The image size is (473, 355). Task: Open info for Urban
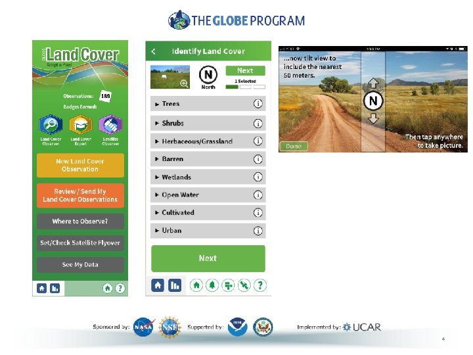coord(258,231)
